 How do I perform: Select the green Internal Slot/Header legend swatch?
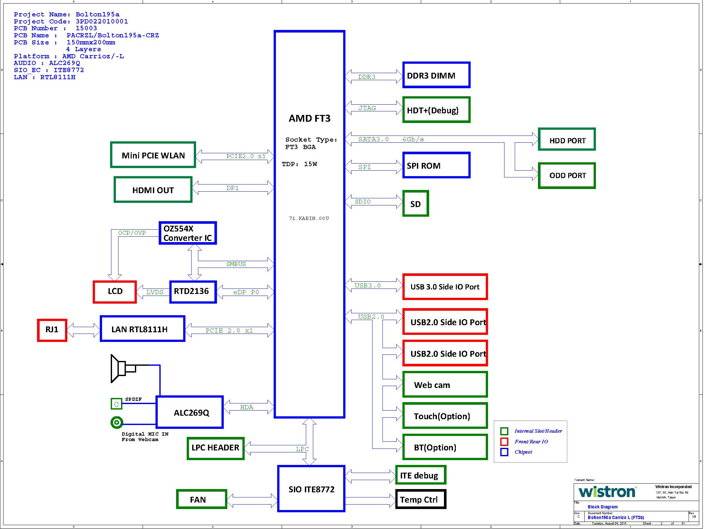point(504,431)
